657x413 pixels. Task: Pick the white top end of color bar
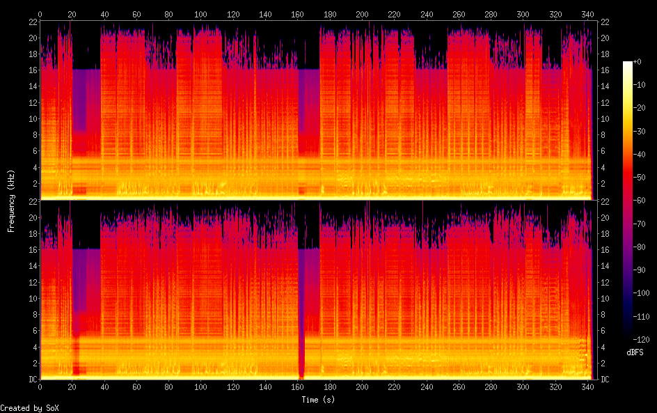click(x=628, y=64)
